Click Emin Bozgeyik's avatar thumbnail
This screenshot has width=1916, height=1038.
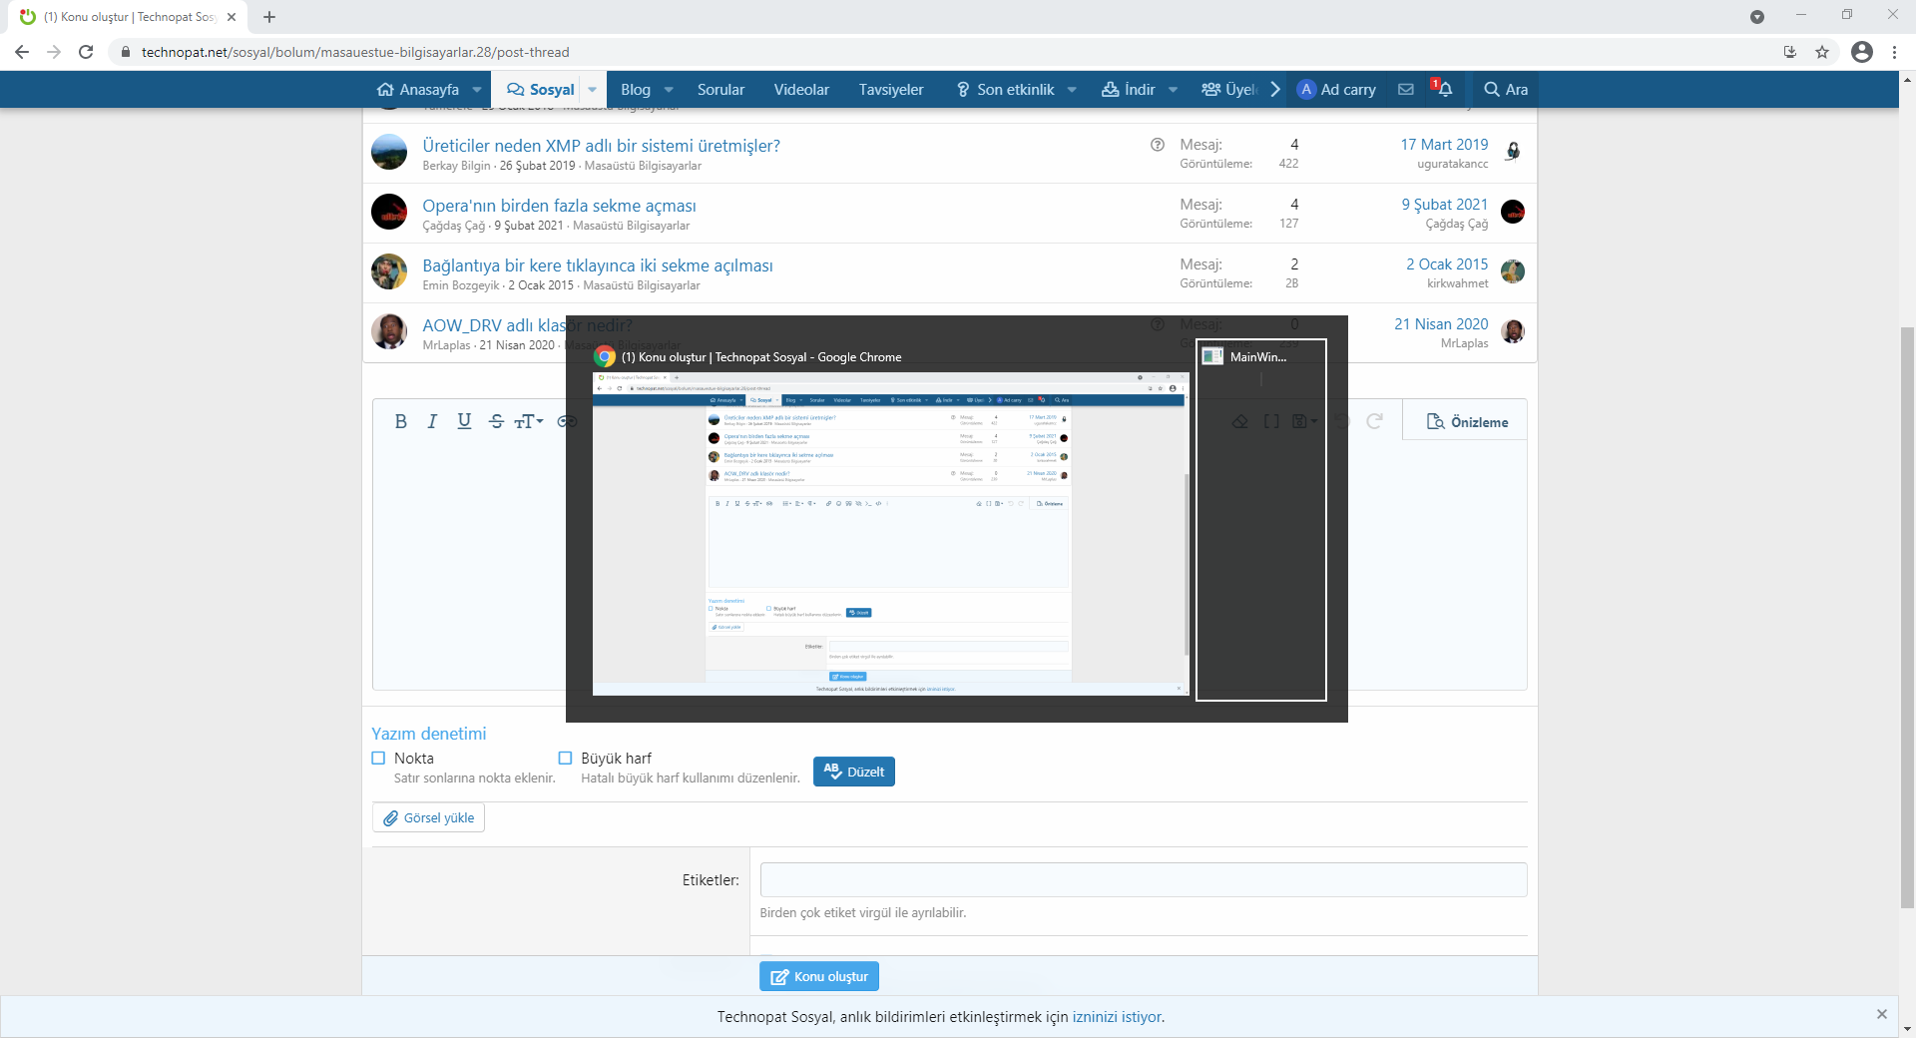click(x=389, y=271)
